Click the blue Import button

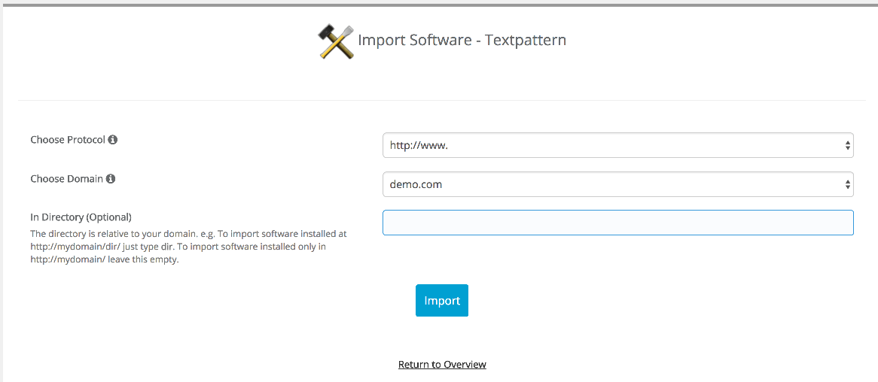tap(442, 300)
